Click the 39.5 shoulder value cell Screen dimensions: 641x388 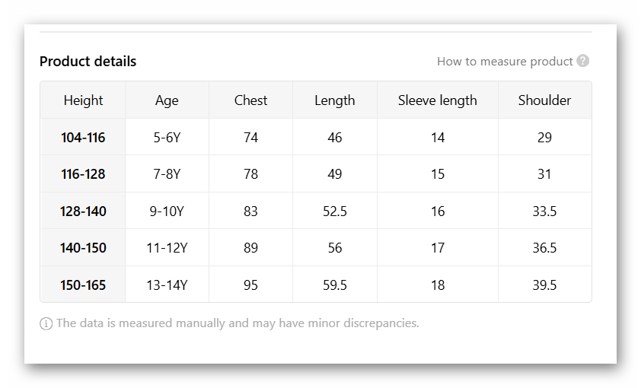pyautogui.click(x=544, y=285)
